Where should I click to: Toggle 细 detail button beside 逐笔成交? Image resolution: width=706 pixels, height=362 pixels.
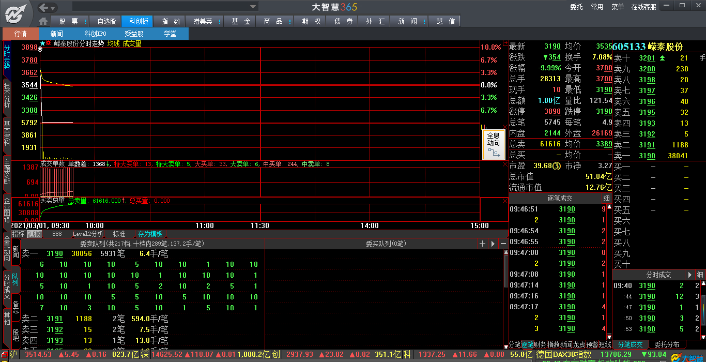(606, 198)
